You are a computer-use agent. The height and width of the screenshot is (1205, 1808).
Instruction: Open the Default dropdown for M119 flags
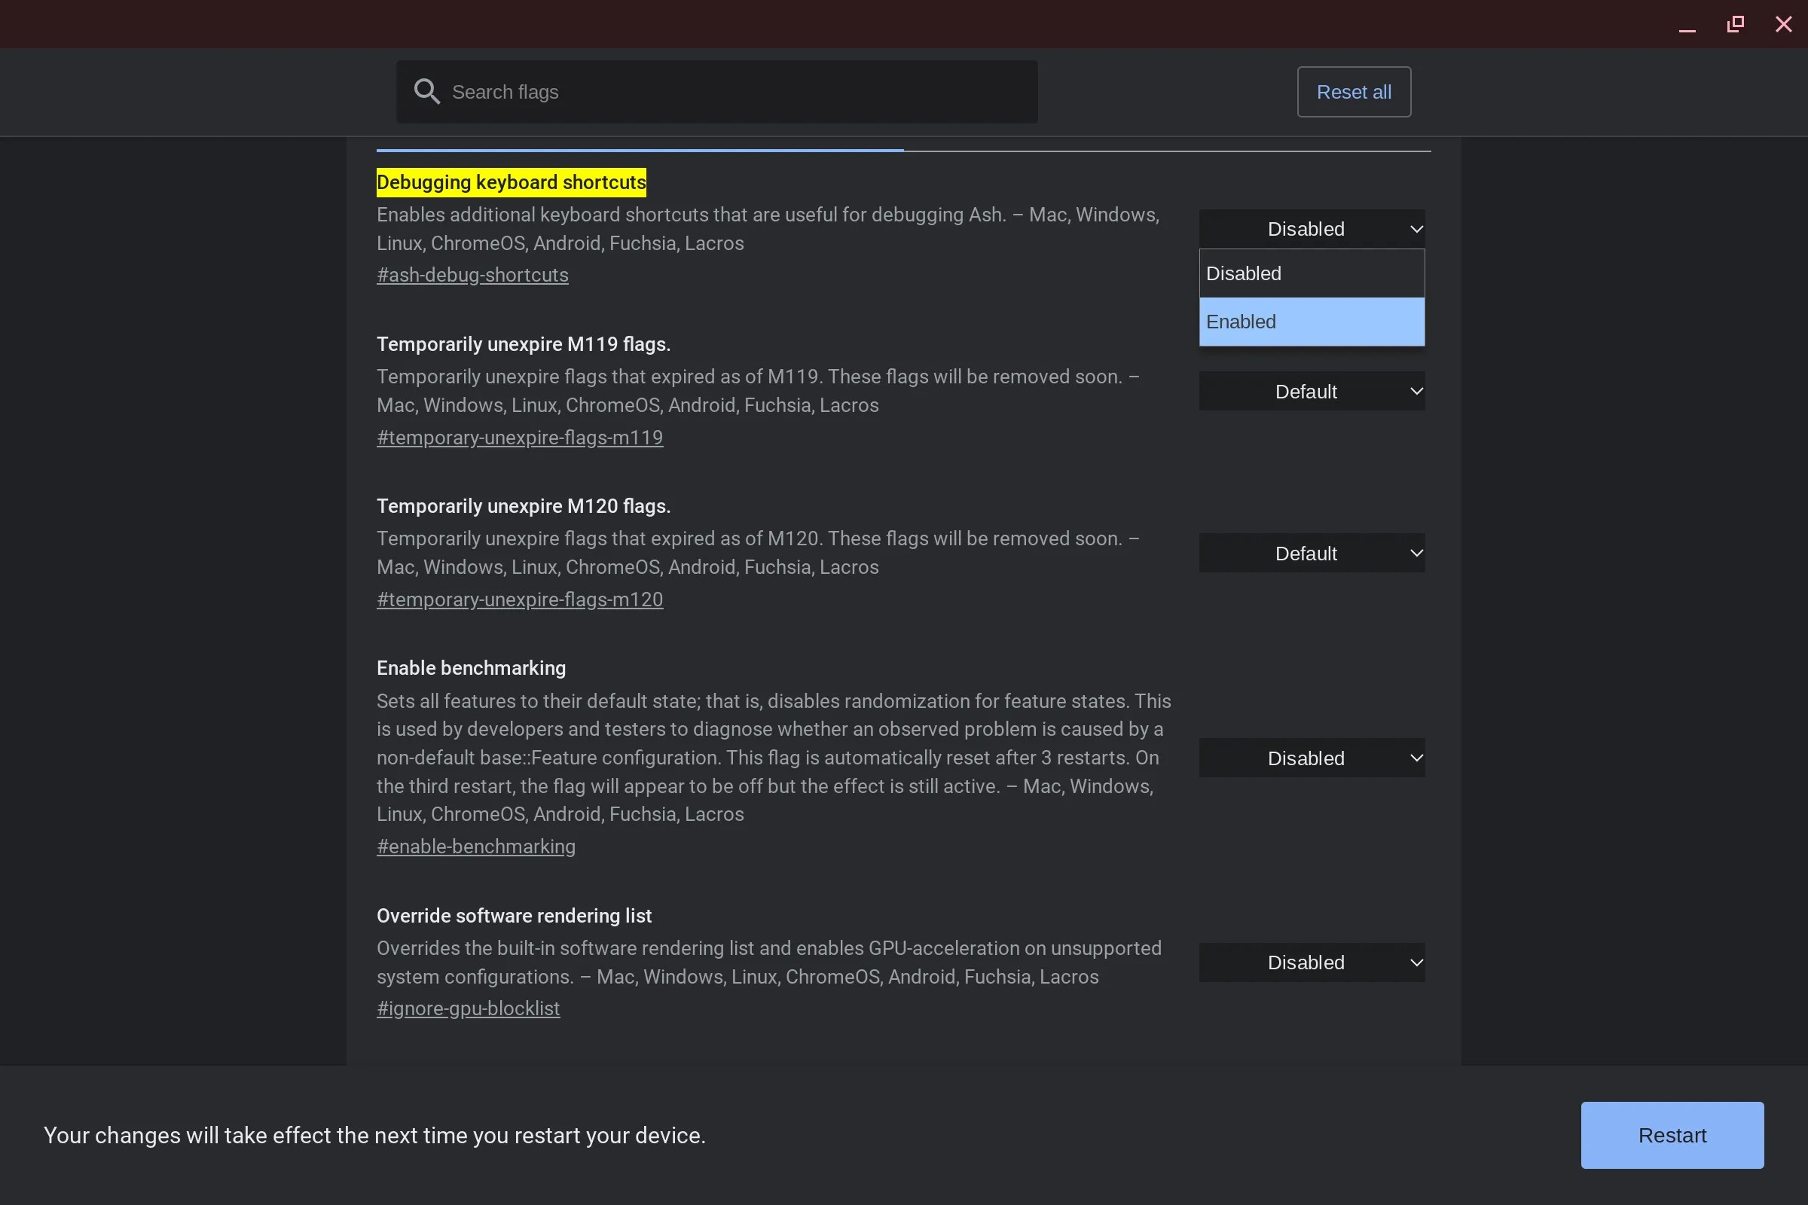pos(1312,391)
